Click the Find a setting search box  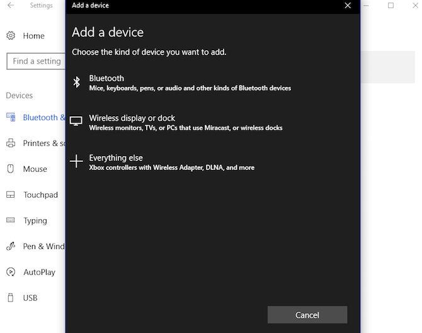(36, 61)
